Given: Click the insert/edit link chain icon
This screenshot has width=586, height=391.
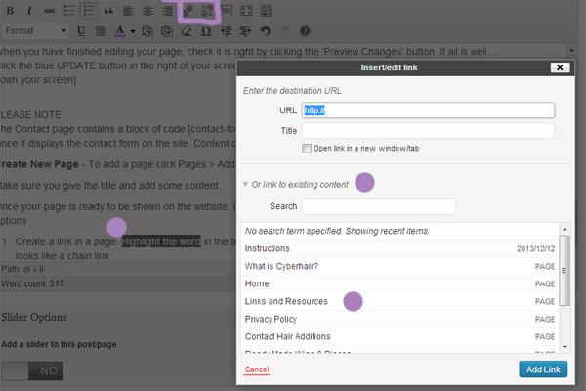Looking at the screenshot, I should click(188, 11).
